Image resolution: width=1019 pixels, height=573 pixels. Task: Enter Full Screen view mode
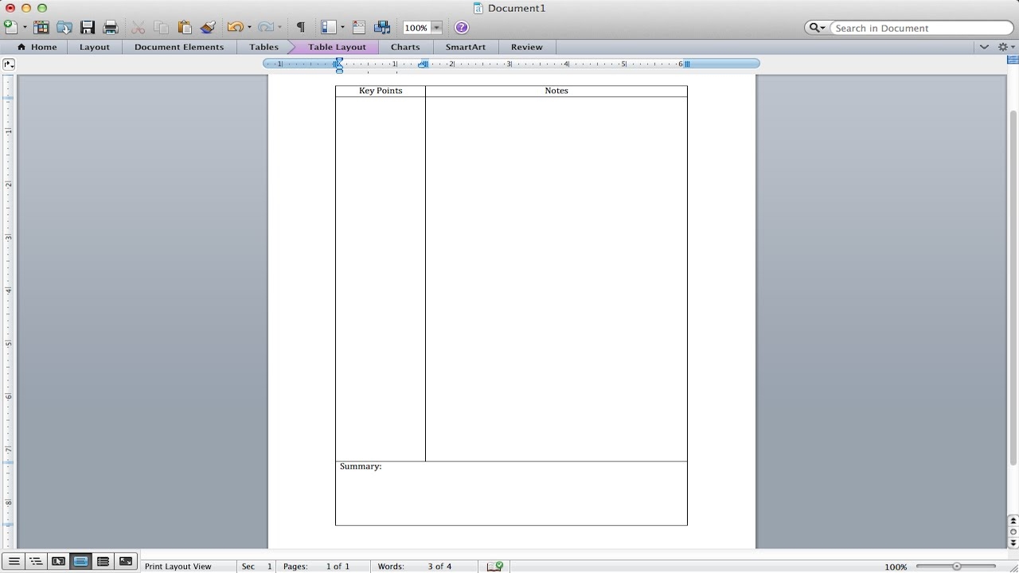tap(126, 561)
